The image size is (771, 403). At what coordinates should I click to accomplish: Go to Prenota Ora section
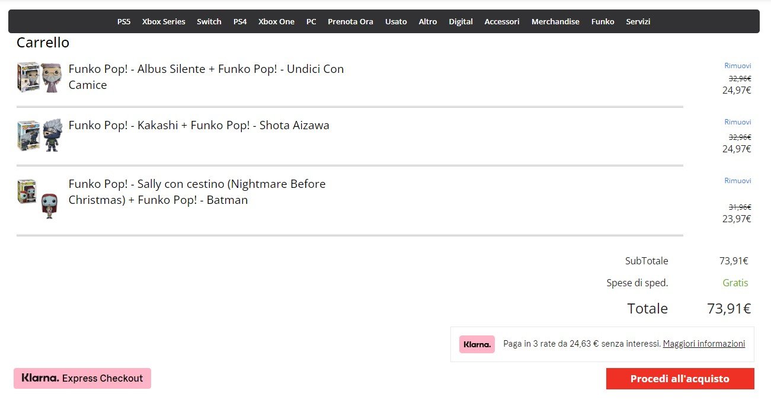tap(350, 21)
